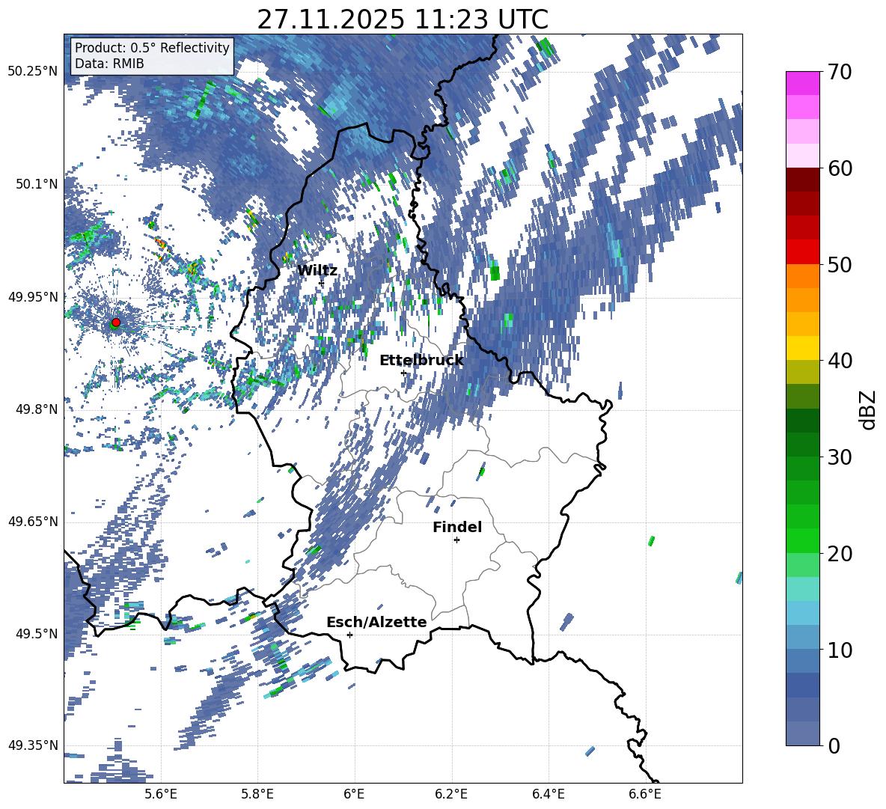Image resolution: width=886 pixels, height=809 pixels.
Task: Select the Ettelbruck city label
Action: pos(421,361)
